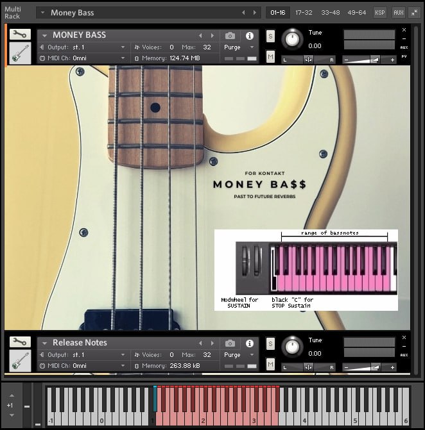Open Release Notes wrench edit mode
The width and height of the screenshot is (425, 430).
(20, 342)
